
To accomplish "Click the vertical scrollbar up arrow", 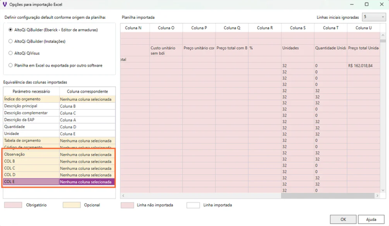I will coord(383,36).
